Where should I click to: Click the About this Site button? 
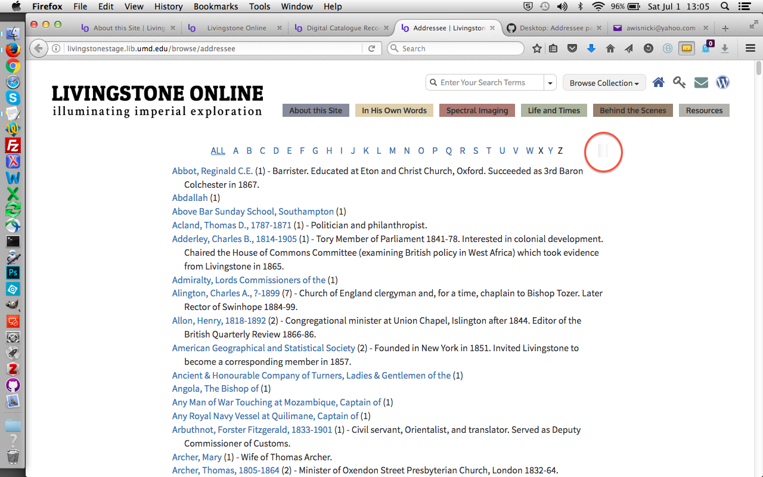pyautogui.click(x=316, y=110)
